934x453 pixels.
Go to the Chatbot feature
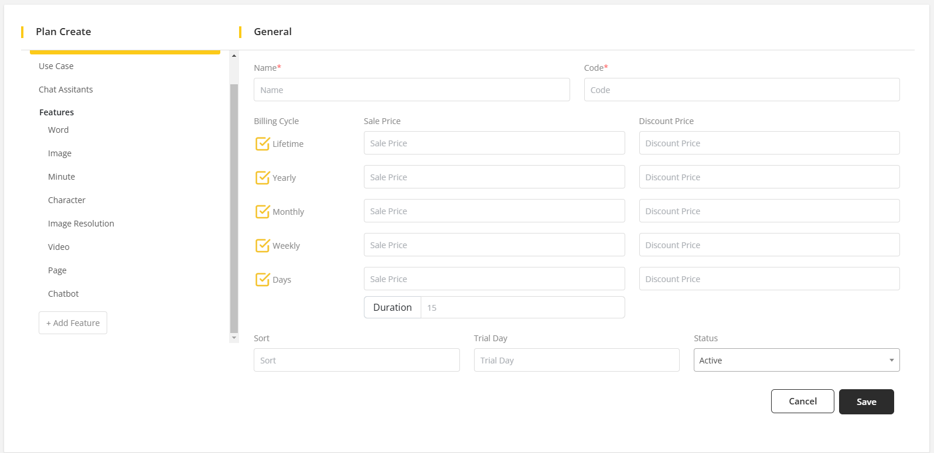point(63,294)
